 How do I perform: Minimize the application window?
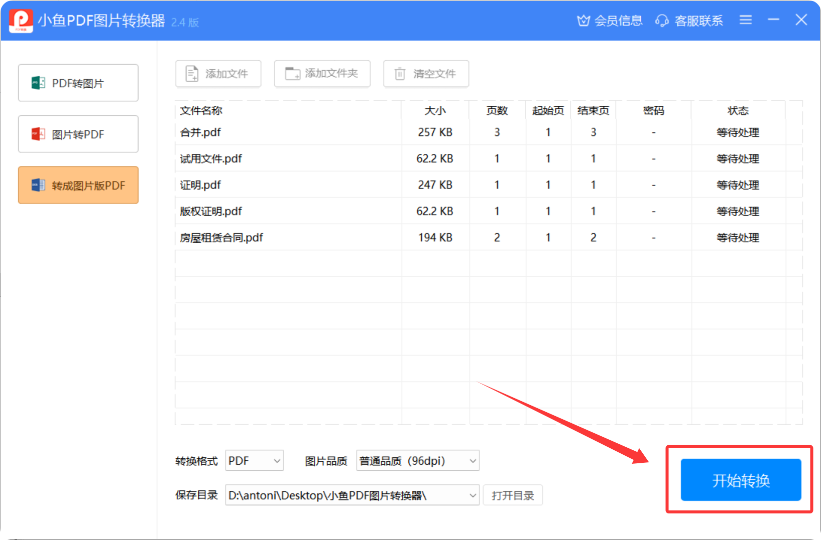click(773, 20)
